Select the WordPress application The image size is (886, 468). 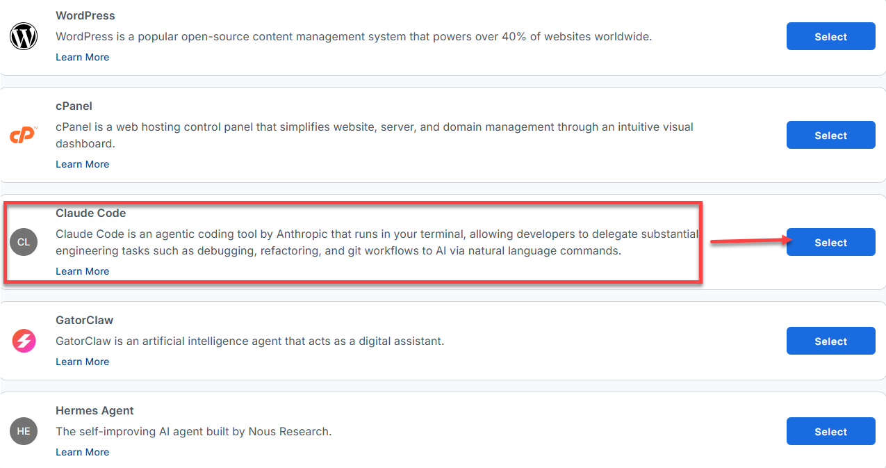tap(830, 36)
